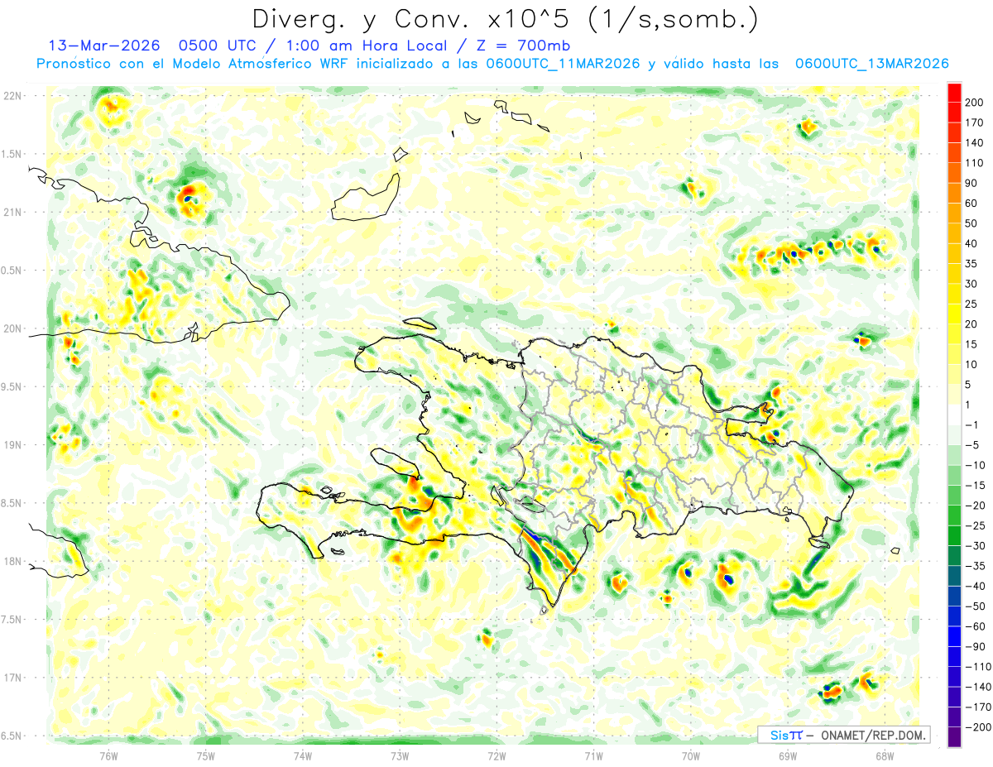Click the '0.5N' latitude label
The width and height of the screenshot is (993, 767).
click(12, 271)
